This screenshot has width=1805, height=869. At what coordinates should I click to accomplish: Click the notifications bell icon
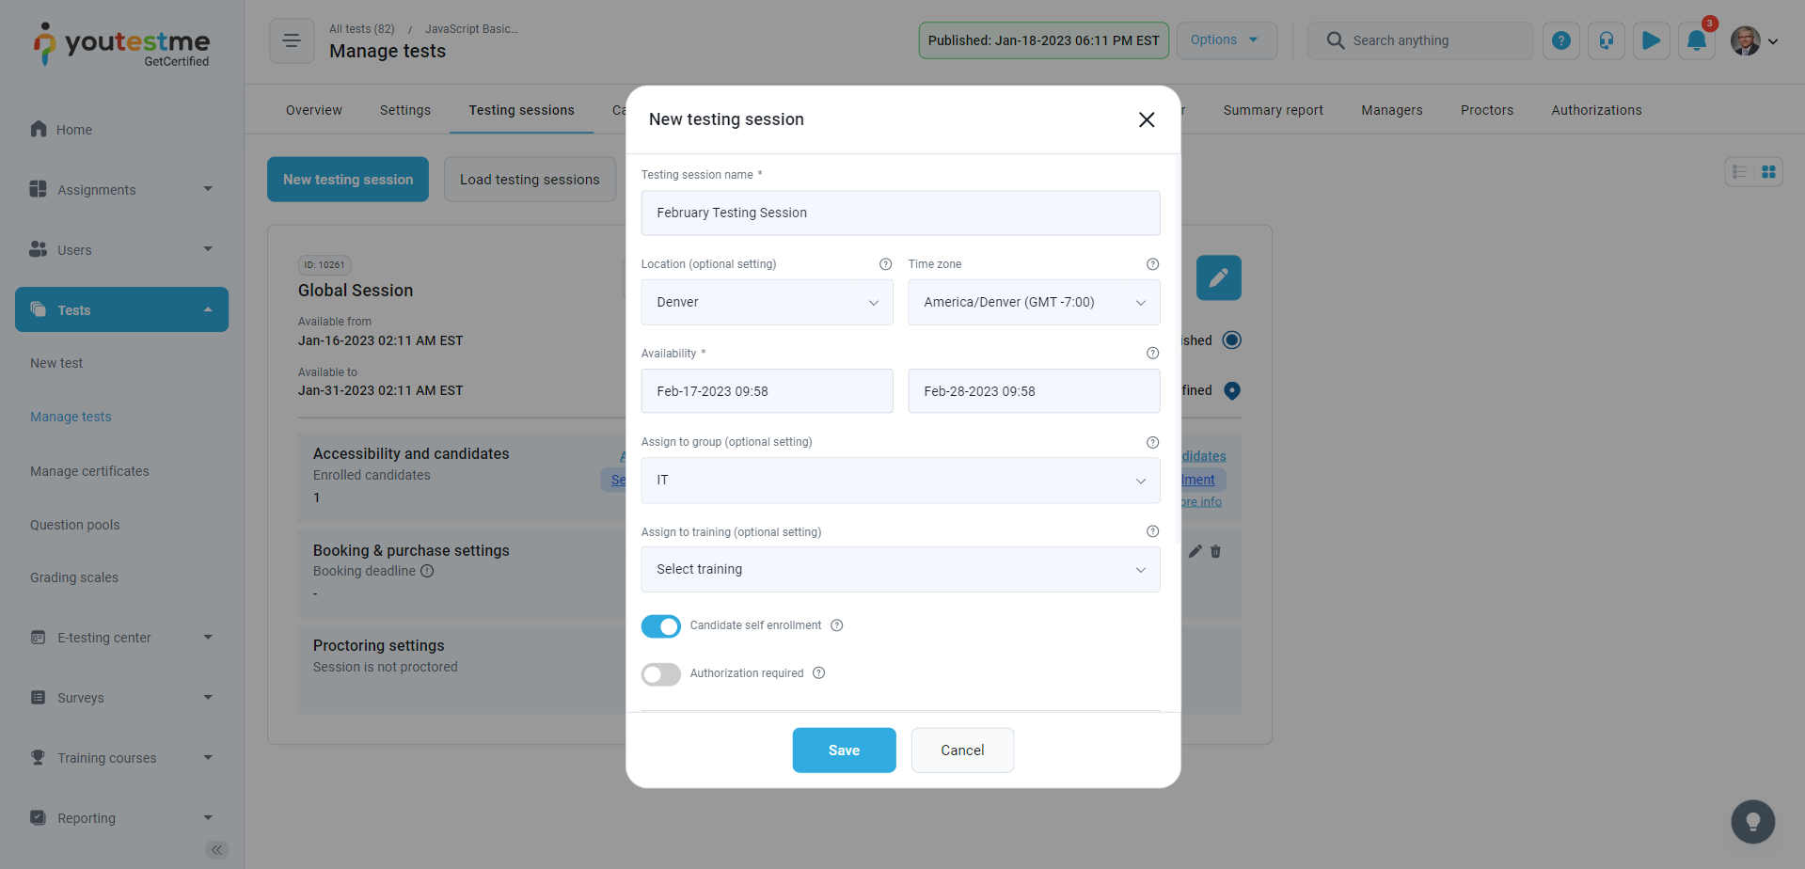click(x=1696, y=41)
